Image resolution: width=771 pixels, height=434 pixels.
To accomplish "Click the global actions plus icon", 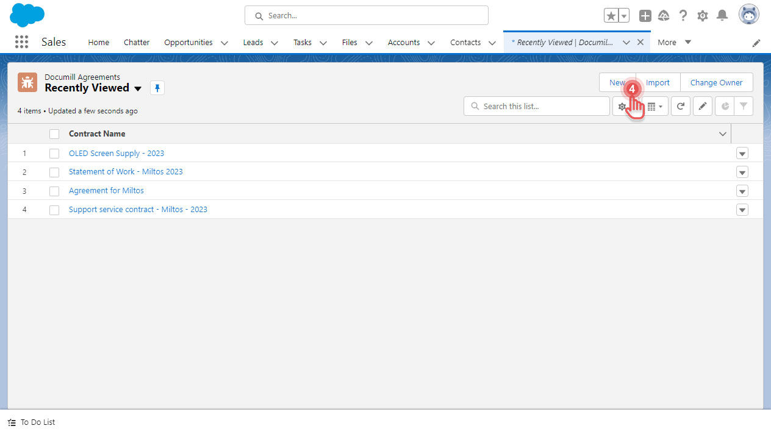I will (645, 16).
